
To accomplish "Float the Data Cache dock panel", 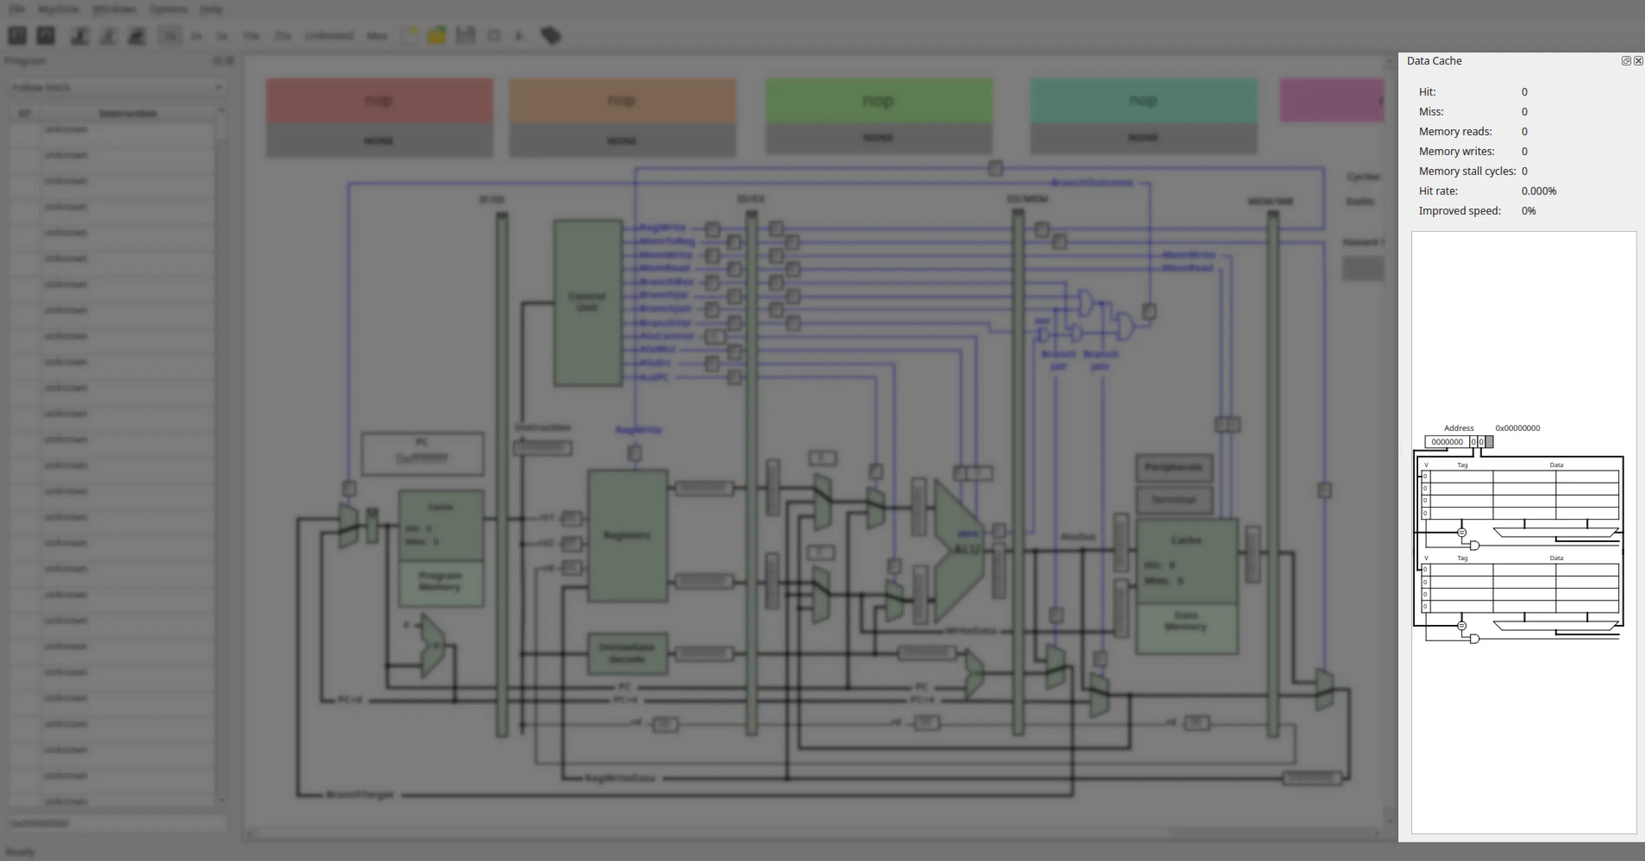I will click(x=1626, y=61).
